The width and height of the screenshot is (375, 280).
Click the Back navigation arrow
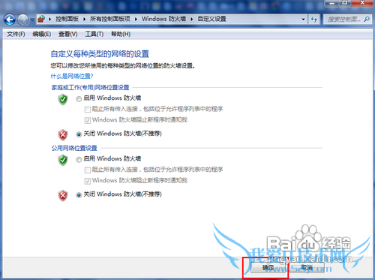[10, 20]
